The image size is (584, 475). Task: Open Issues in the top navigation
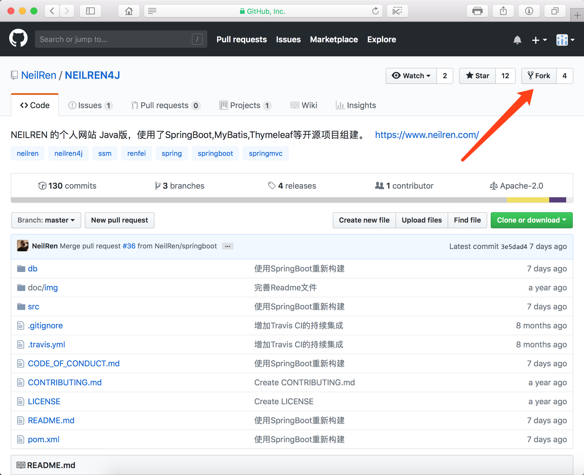(288, 39)
